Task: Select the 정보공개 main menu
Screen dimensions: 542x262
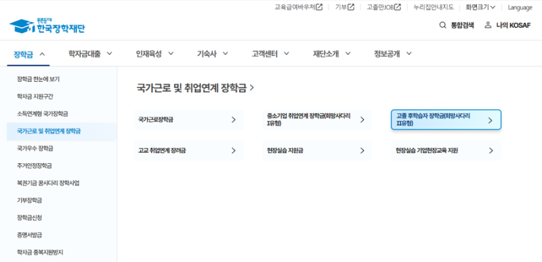Action: coord(387,53)
